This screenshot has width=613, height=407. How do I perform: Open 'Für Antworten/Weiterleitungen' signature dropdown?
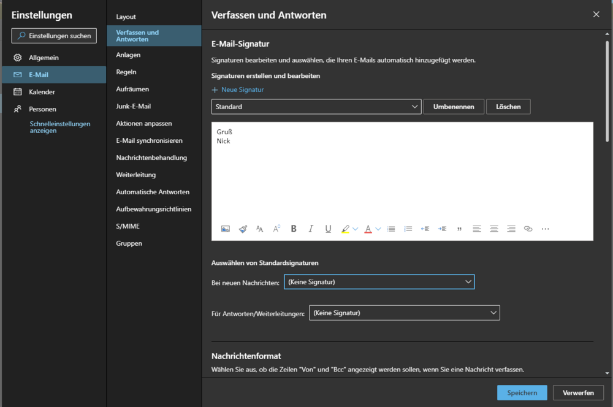point(404,313)
